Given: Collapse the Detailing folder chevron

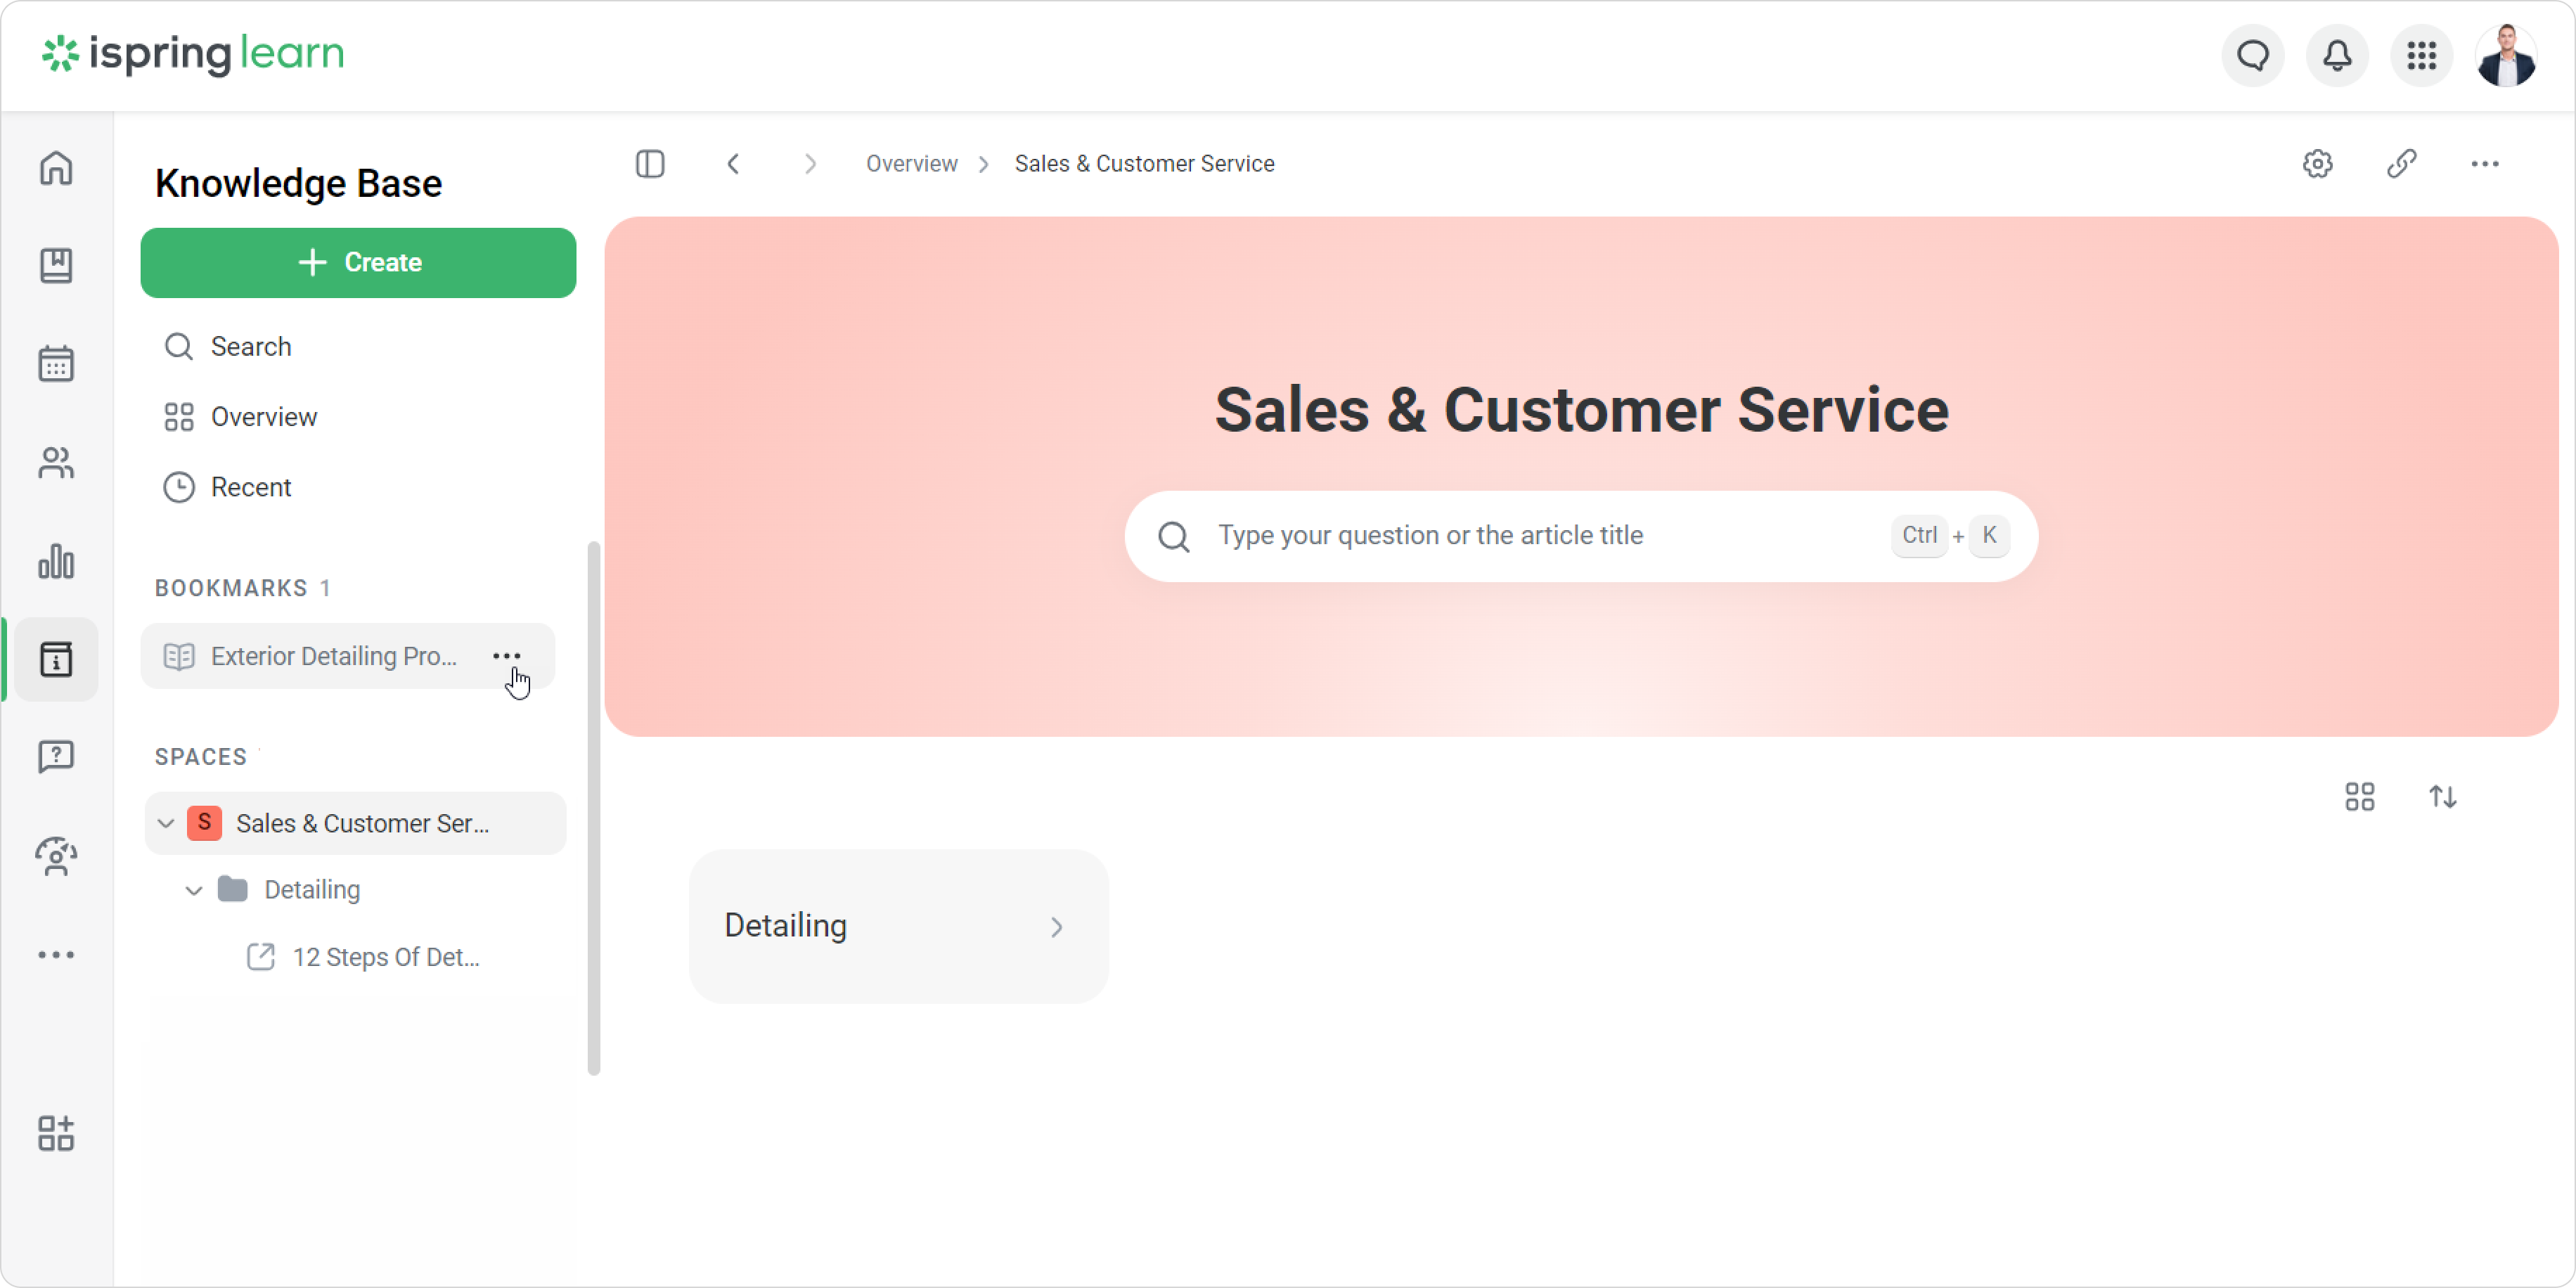Looking at the screenshot, I should 194,890.
